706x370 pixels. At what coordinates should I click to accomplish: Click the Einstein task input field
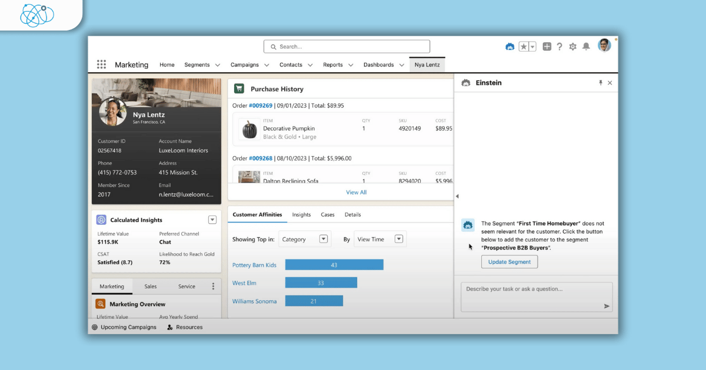point(537,297)
